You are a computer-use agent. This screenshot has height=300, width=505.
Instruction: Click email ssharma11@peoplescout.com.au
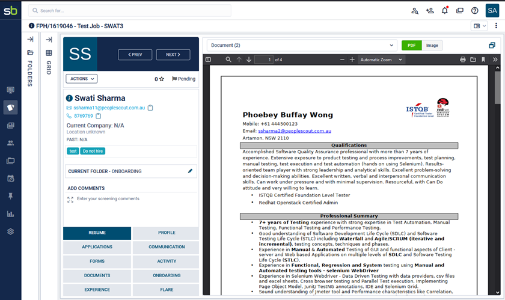coord(109,108)
